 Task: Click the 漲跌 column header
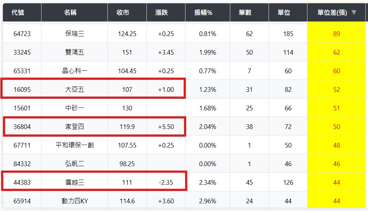[x=161, y=13]
